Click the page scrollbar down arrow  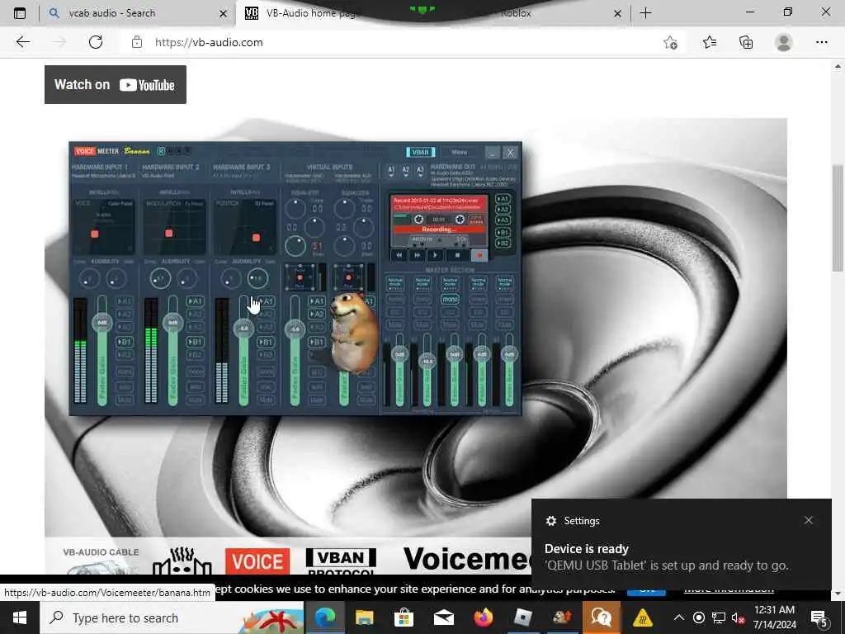838,594
